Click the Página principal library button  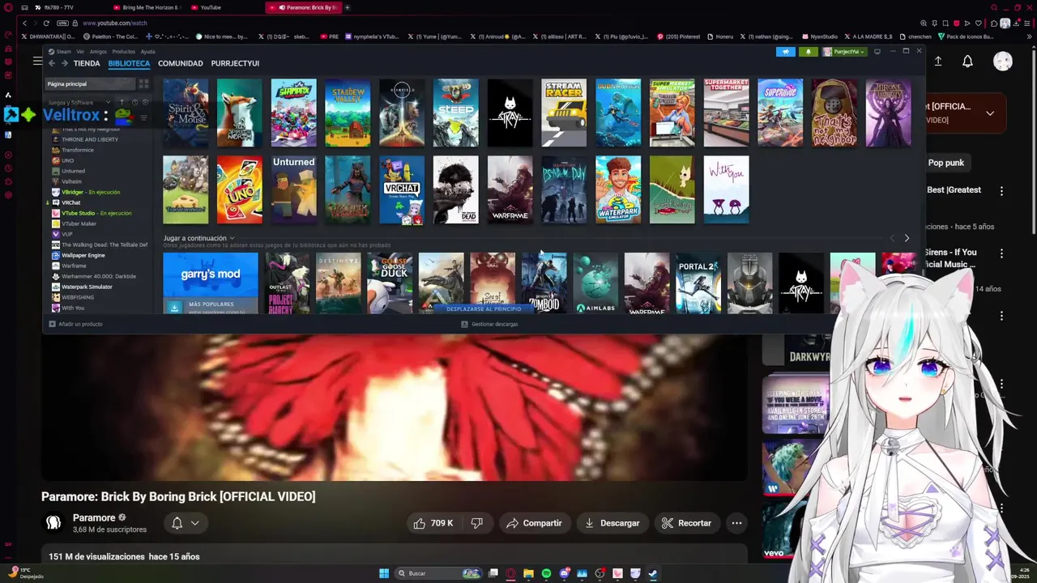90,83
